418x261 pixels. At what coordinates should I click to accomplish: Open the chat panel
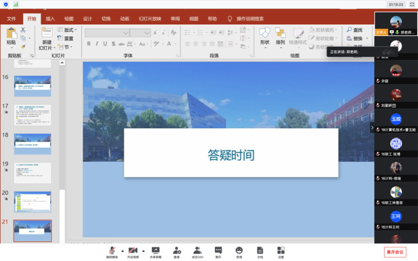218,251
